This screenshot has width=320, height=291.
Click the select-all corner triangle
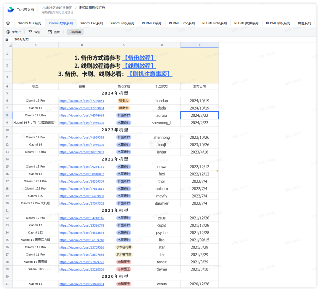point(10,45)
